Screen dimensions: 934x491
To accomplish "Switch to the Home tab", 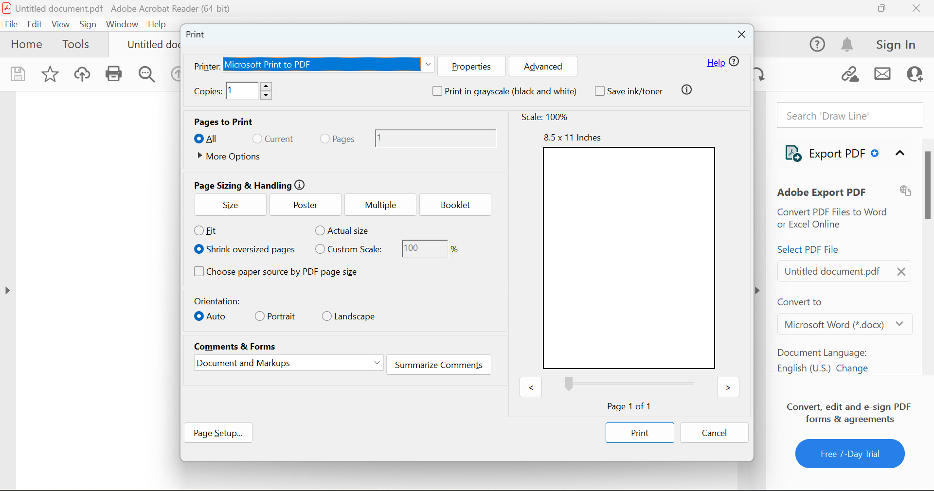I will click(x=26, y=44).
